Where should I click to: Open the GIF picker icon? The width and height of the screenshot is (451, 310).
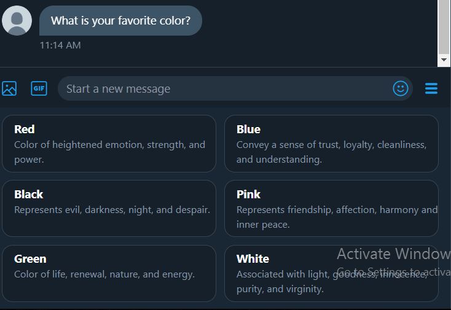[39, 88]
